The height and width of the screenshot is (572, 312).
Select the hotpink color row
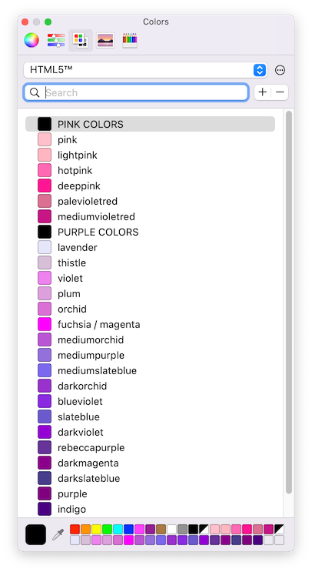tap(150, 170)
